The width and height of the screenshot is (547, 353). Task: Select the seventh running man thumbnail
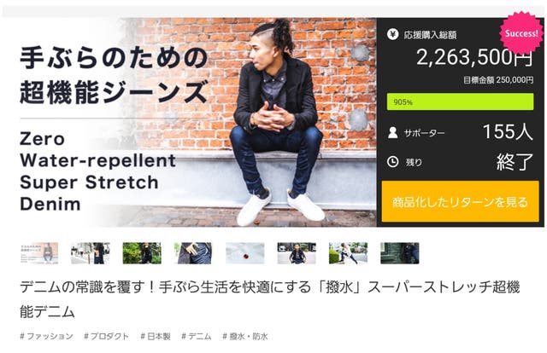[x=348, y=253]
